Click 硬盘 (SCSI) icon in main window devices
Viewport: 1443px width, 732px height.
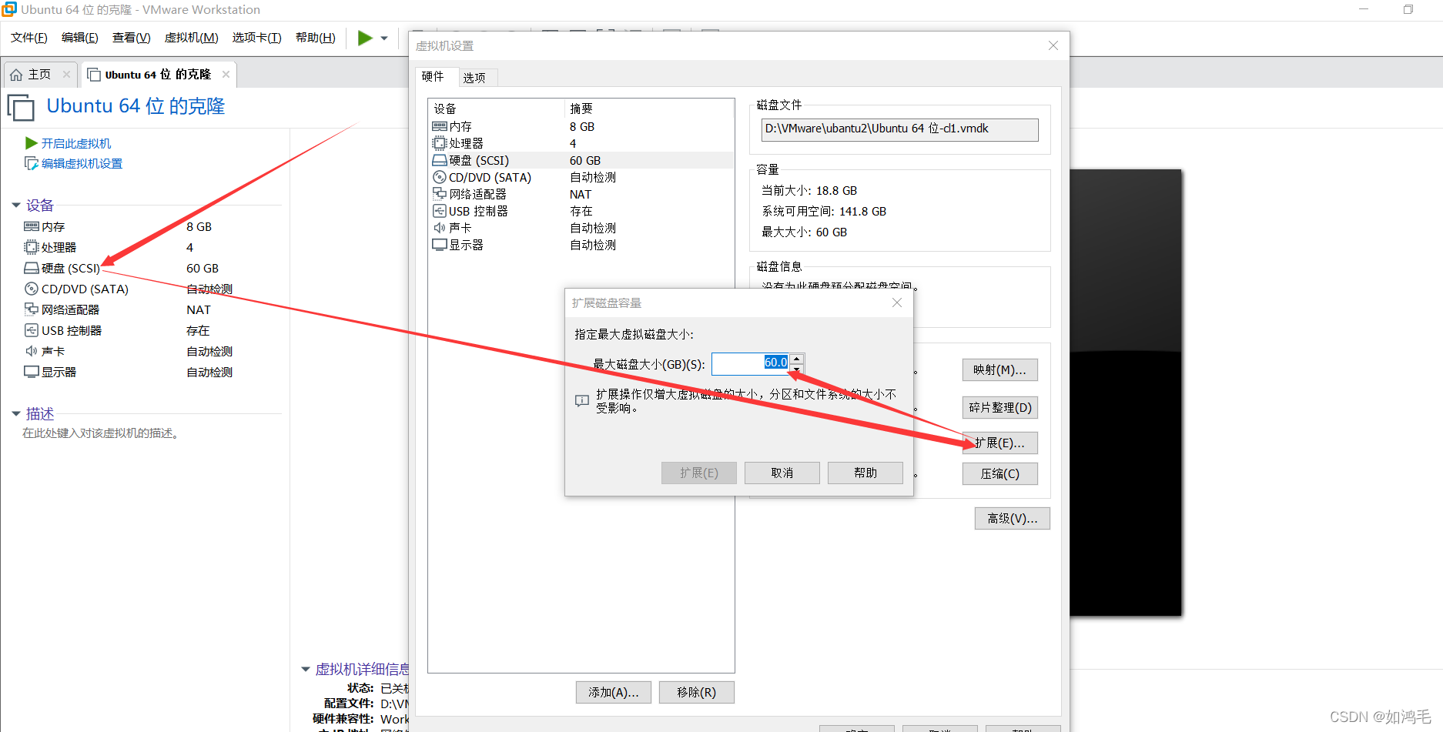(x=32, y=269)
